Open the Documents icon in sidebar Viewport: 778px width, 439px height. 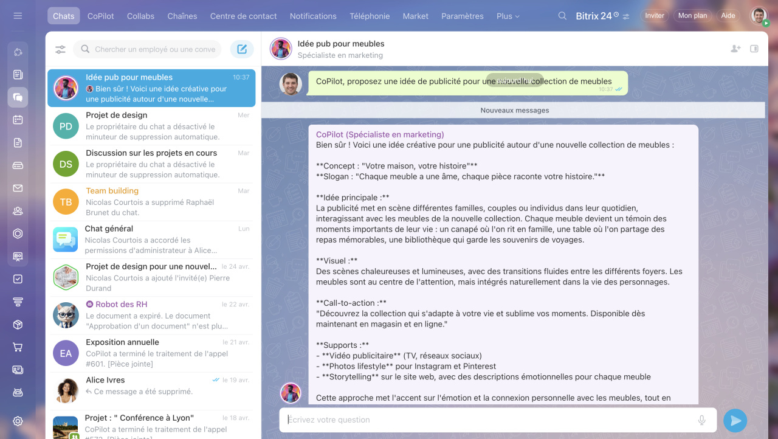point(18,143)
